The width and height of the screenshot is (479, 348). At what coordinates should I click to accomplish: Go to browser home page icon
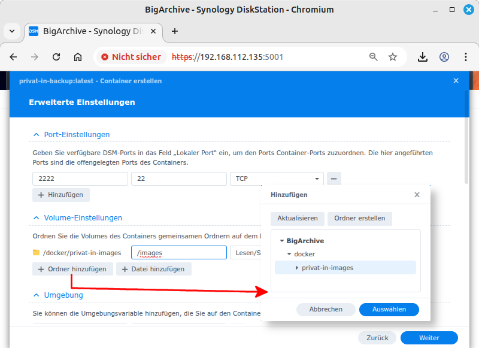tap(78, 57)
